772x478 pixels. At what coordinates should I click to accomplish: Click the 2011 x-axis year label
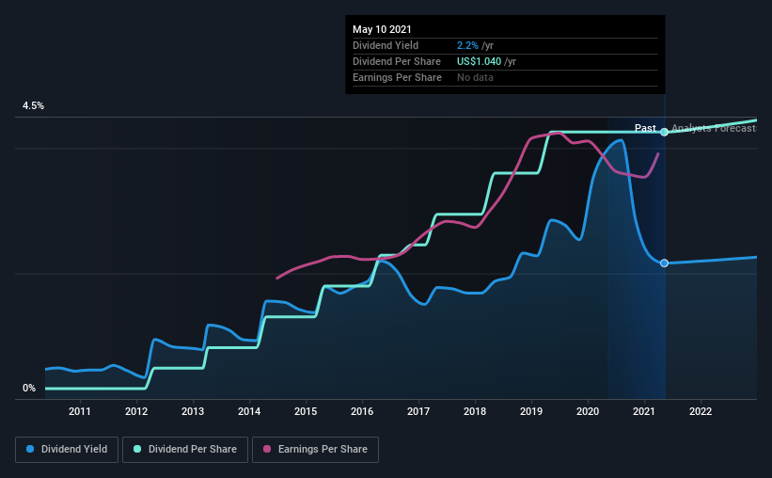point(80,411)
